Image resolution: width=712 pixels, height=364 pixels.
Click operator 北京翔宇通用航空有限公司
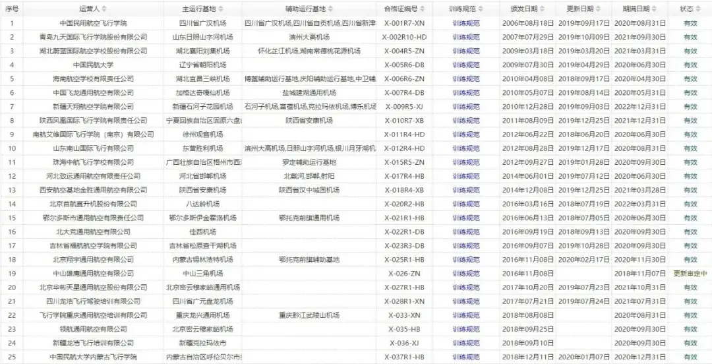(x=93, y=259)
